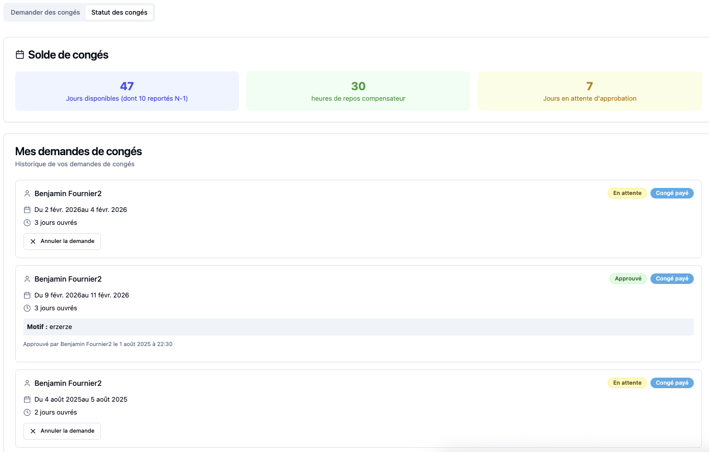The height and width of the screenshot is (452, 709).
Task: Click person icon in first leave request
Action: click(27, 194)
